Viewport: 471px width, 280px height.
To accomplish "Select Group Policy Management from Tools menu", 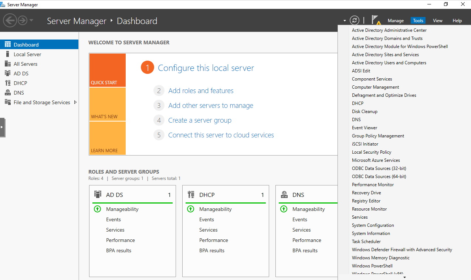I will tap(378, 136).
